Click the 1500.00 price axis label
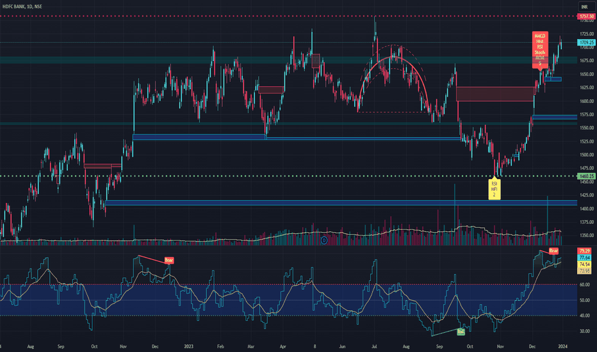This screenshot has height=352, width=597. click(587, 155)
